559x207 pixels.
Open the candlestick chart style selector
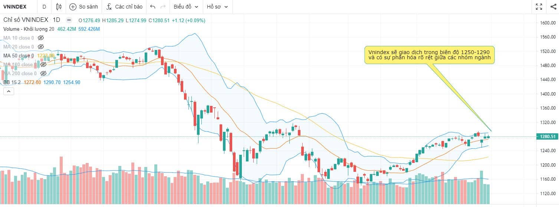click(59, 7)
